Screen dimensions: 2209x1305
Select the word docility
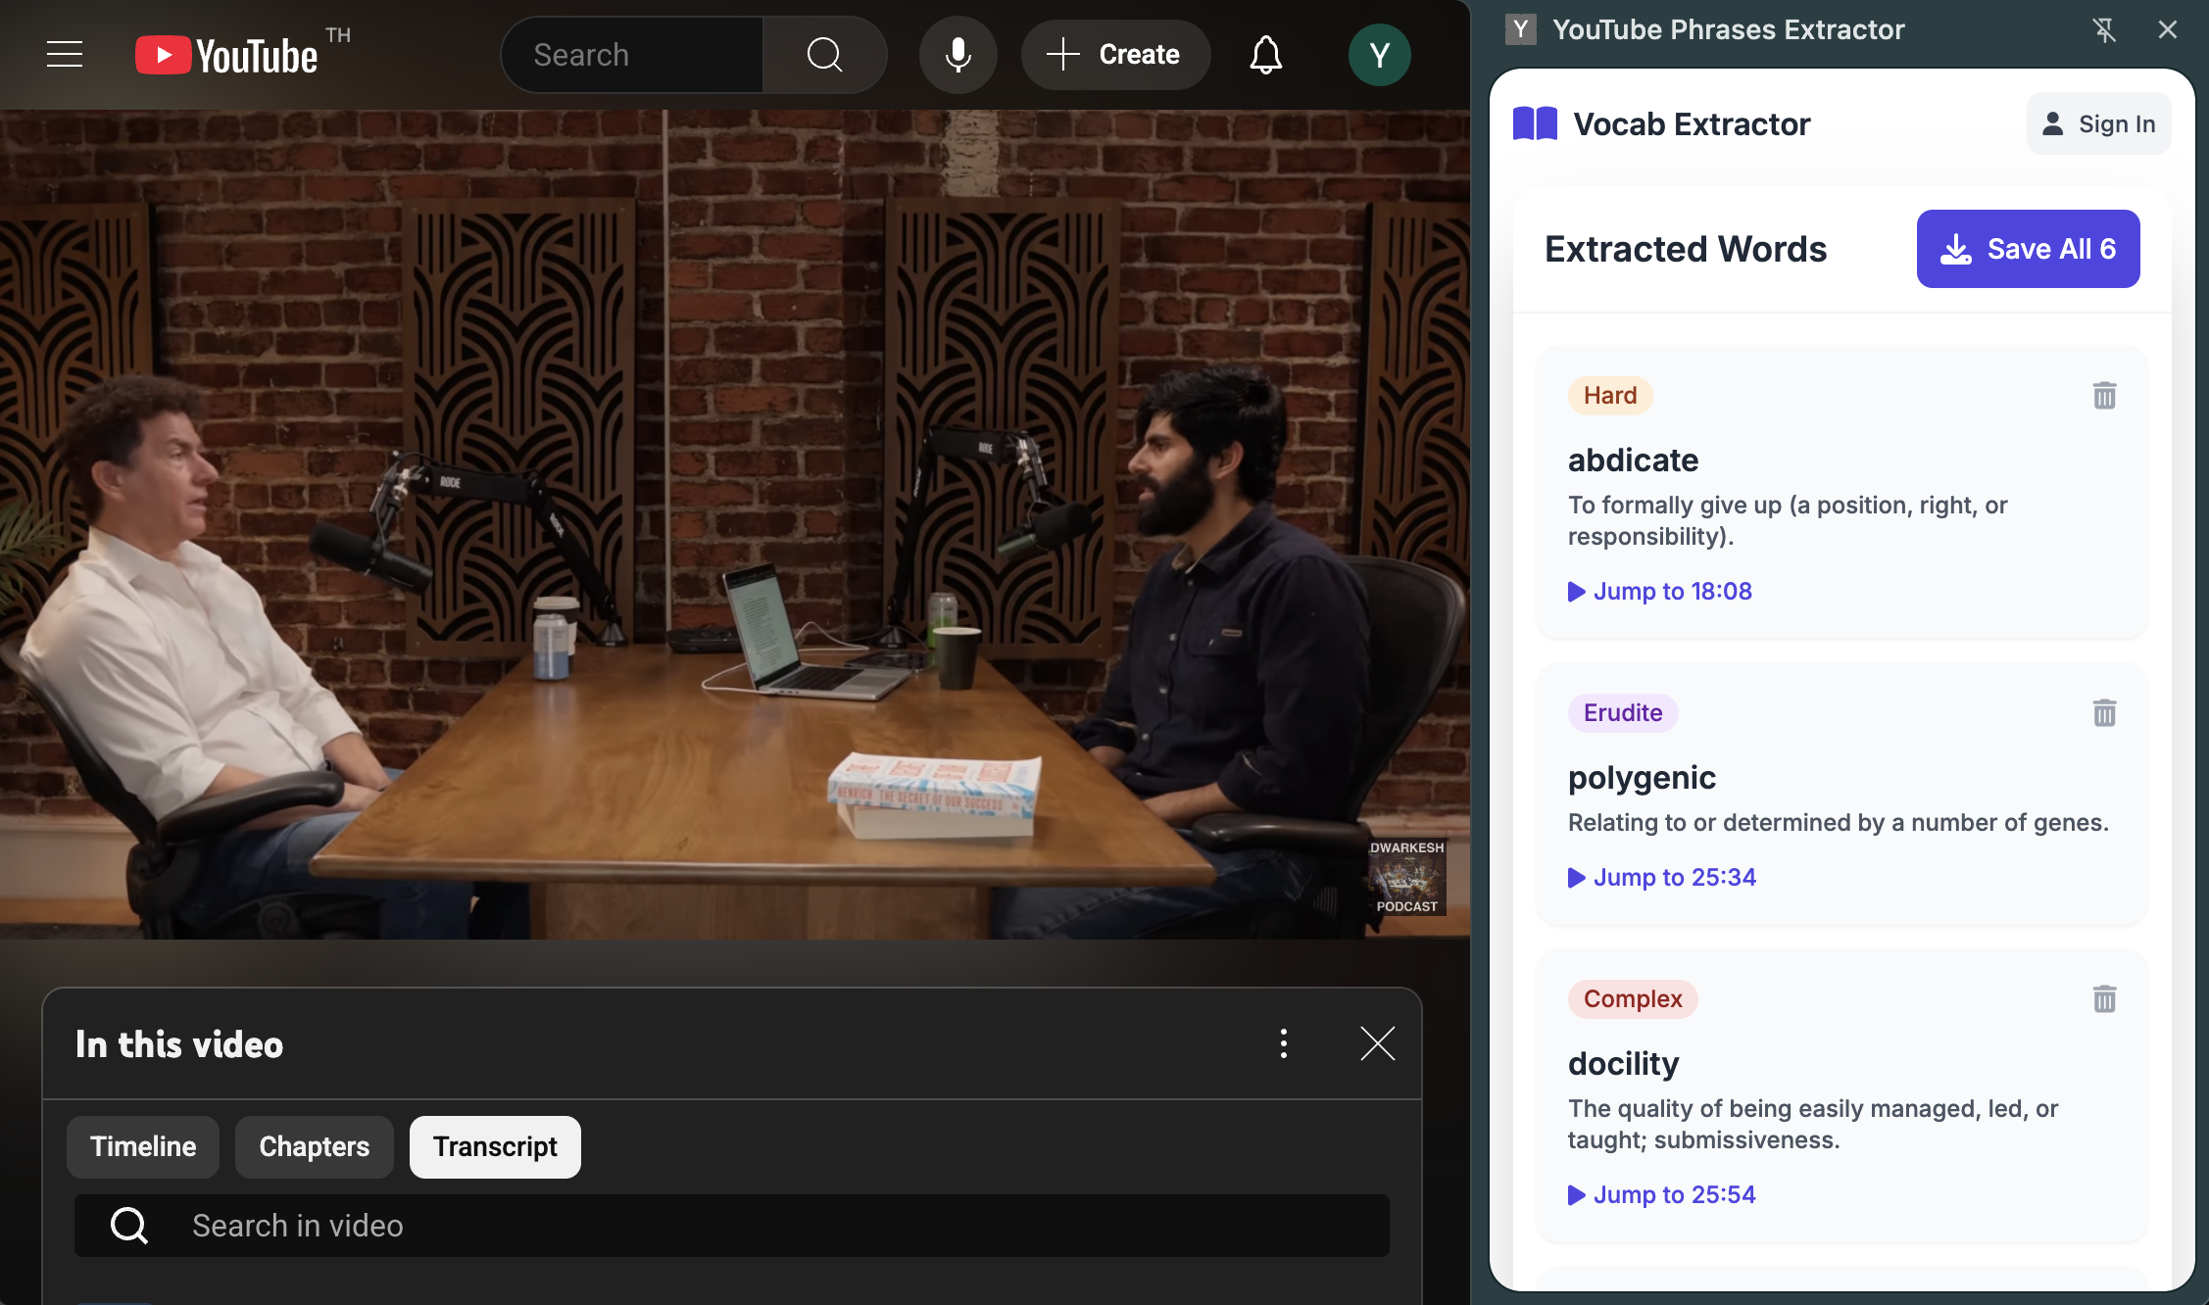tap(1623, 1064)
